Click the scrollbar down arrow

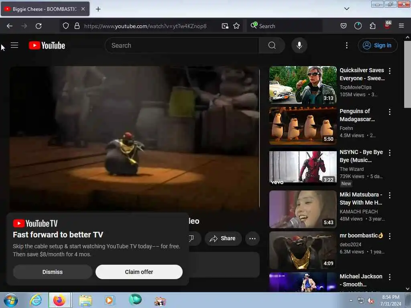407,289
